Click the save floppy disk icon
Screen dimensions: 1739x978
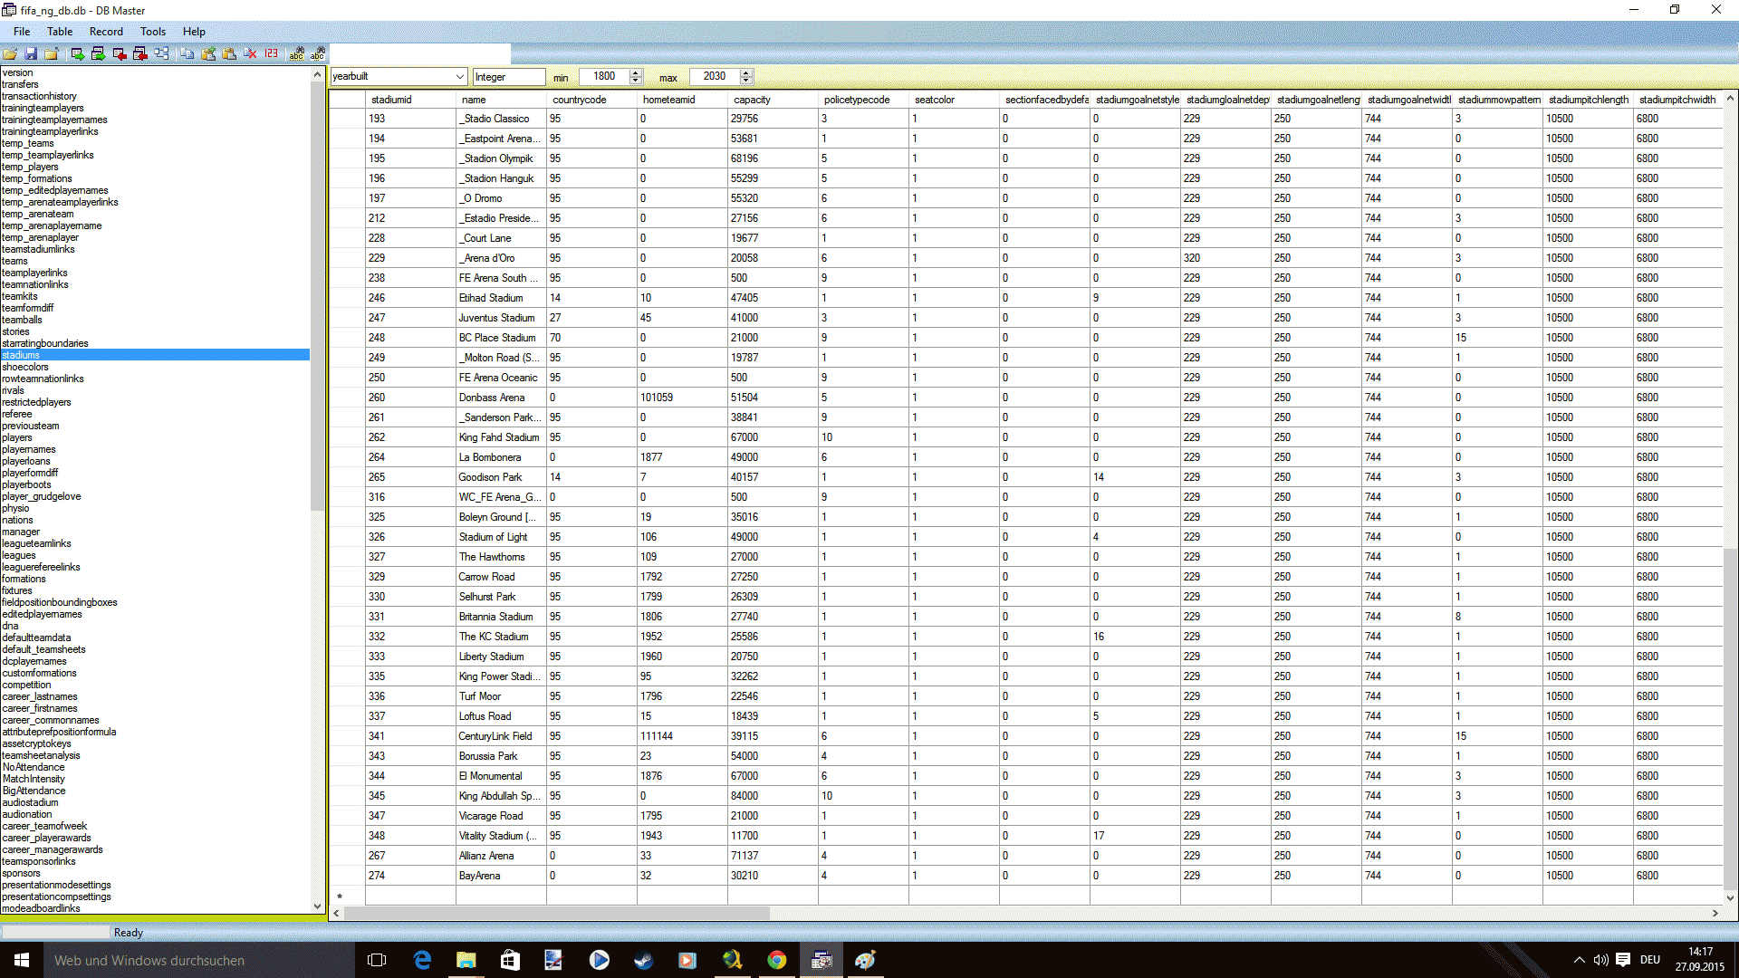tap(31, 54)
